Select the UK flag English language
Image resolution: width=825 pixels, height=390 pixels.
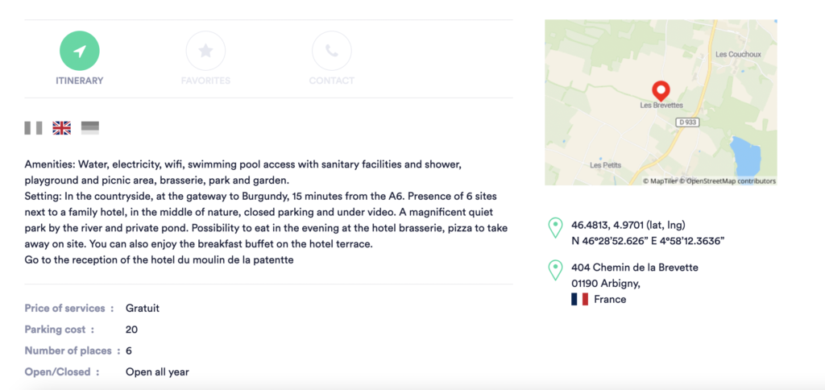(62, 127)
